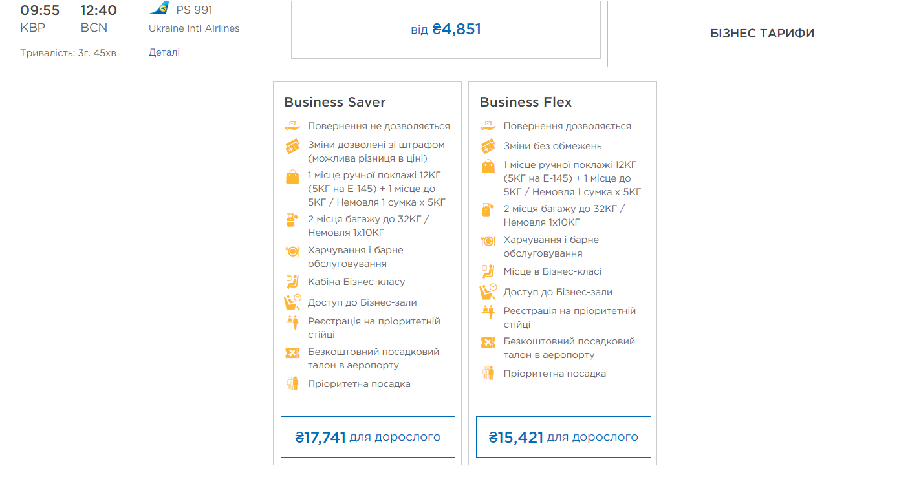Click 'Реєстрація на пріоритетній стійці' in Business Saver
The image size is (910, 497).
[374, 328]
